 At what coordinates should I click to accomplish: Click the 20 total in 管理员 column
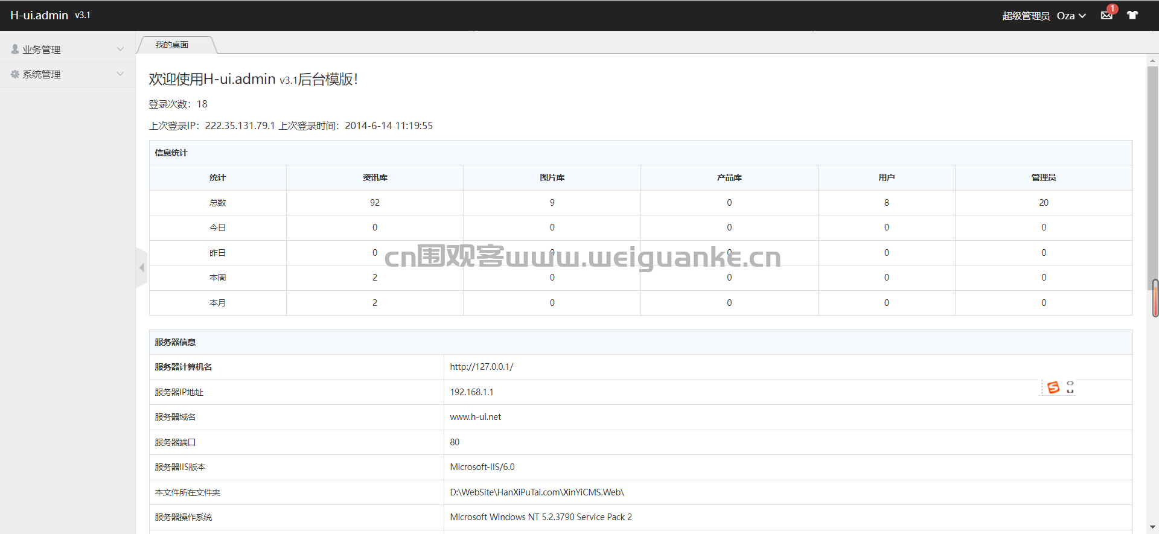click(x=1044, y=203)
